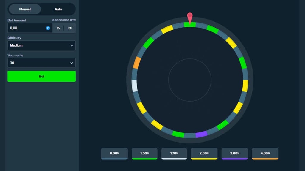Open the Difficulty dropdown set to Medium
Image resolution: width=305 pixels, height=171 pixels.
coord(41,45)
